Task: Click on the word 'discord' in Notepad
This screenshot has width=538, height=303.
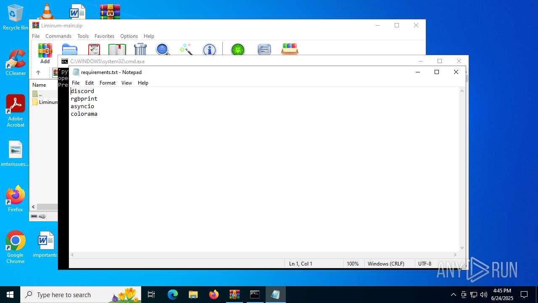Action: [82, 91]
